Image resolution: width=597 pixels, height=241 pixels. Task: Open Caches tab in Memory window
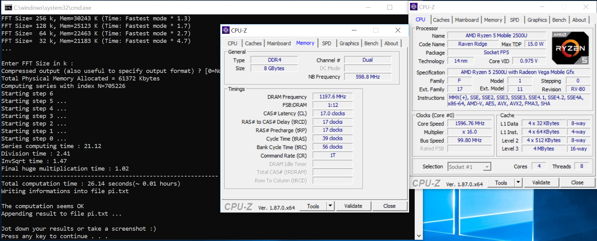[x=253, y=44]
